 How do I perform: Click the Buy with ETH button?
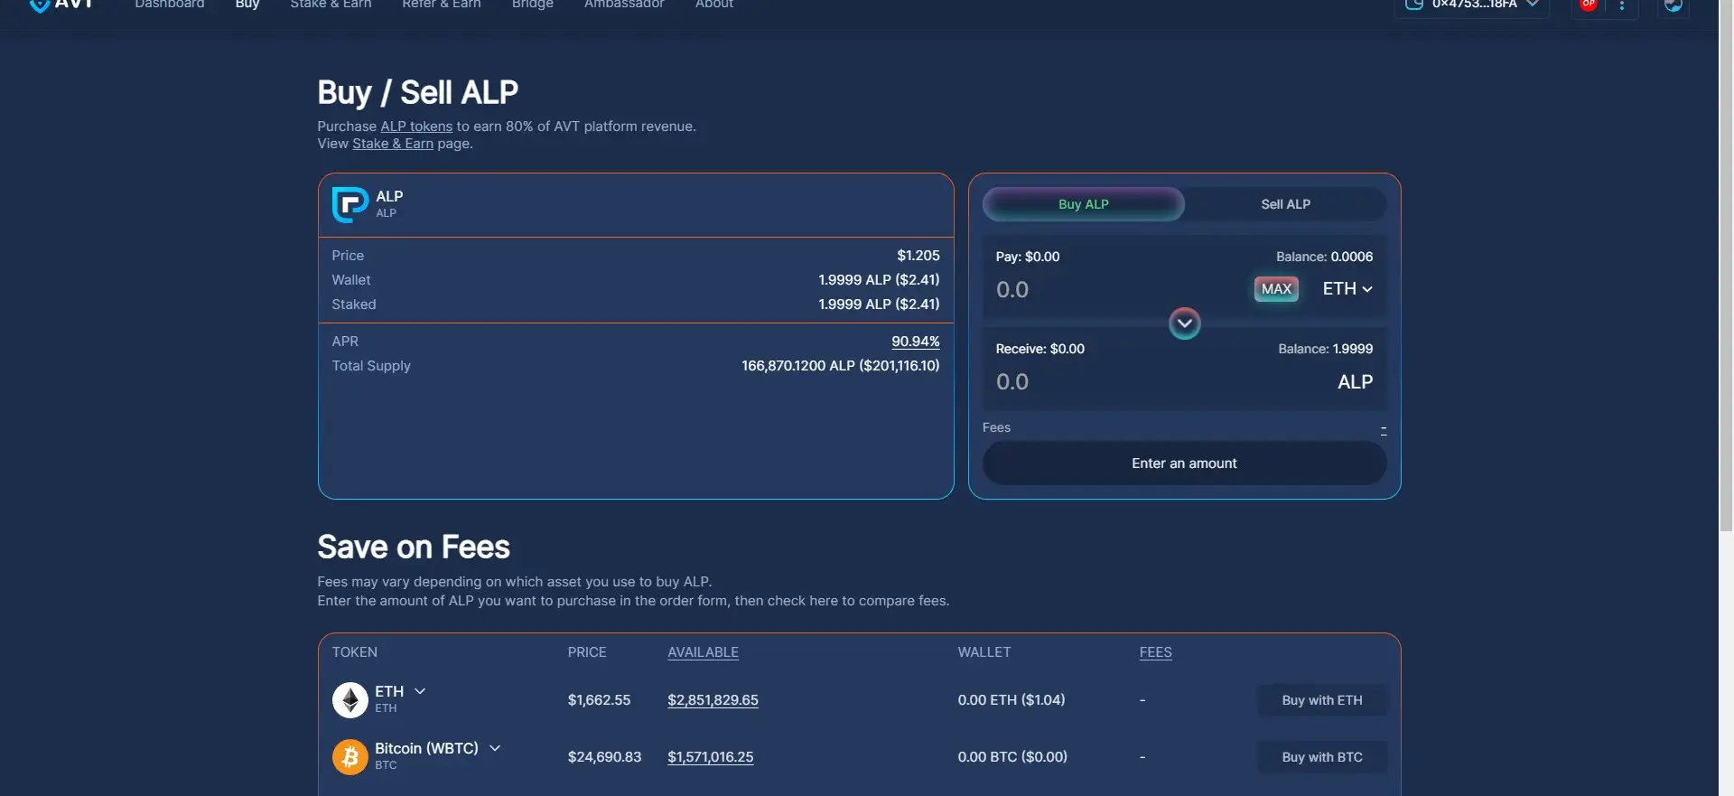[1321, 700]
